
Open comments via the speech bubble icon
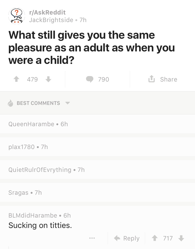click(x=90, y=79)
